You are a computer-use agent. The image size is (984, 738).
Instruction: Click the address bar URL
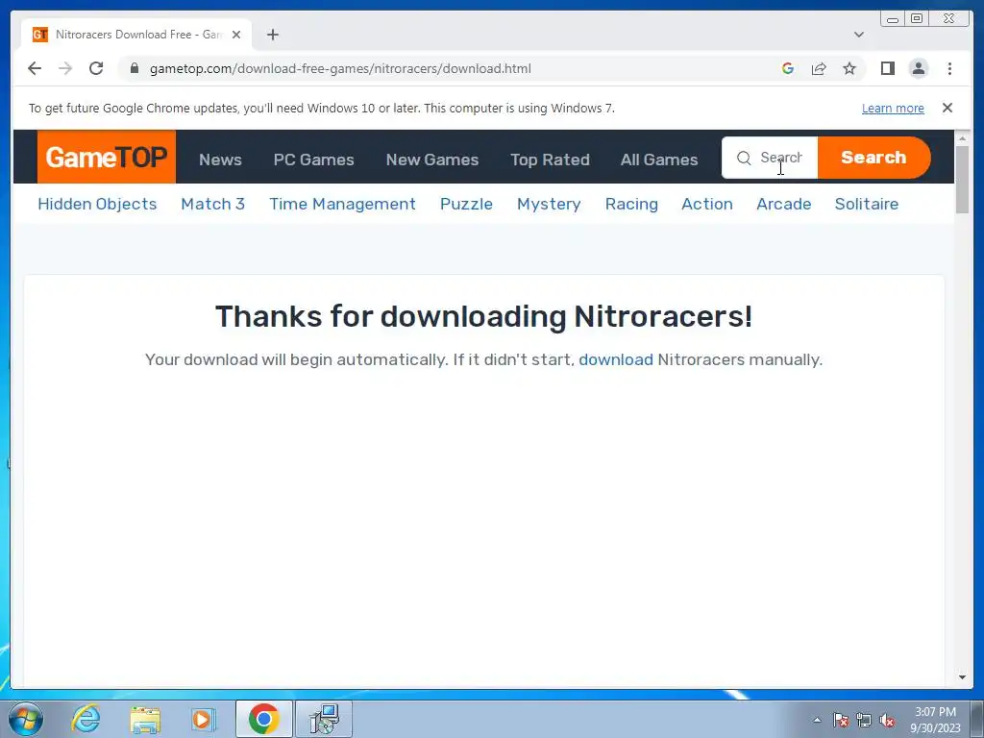tap(340, 68)
